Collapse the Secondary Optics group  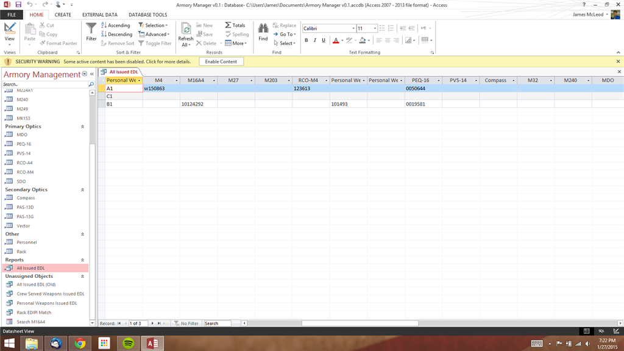tap(82, 190)
